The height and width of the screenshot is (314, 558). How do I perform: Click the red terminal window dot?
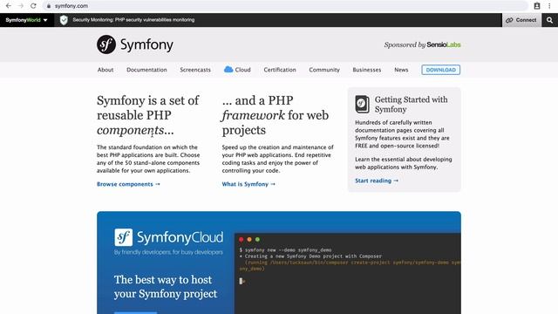click(241, 240)
